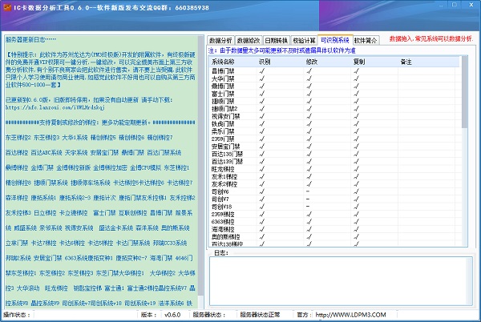Select the 捷顺门禁2 row
481x322 pixels.
point(334,109)
